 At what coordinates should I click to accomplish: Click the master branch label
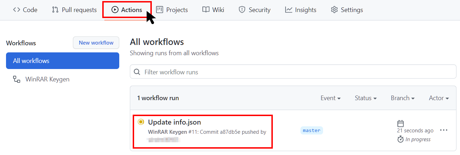[x=311, y=131]
